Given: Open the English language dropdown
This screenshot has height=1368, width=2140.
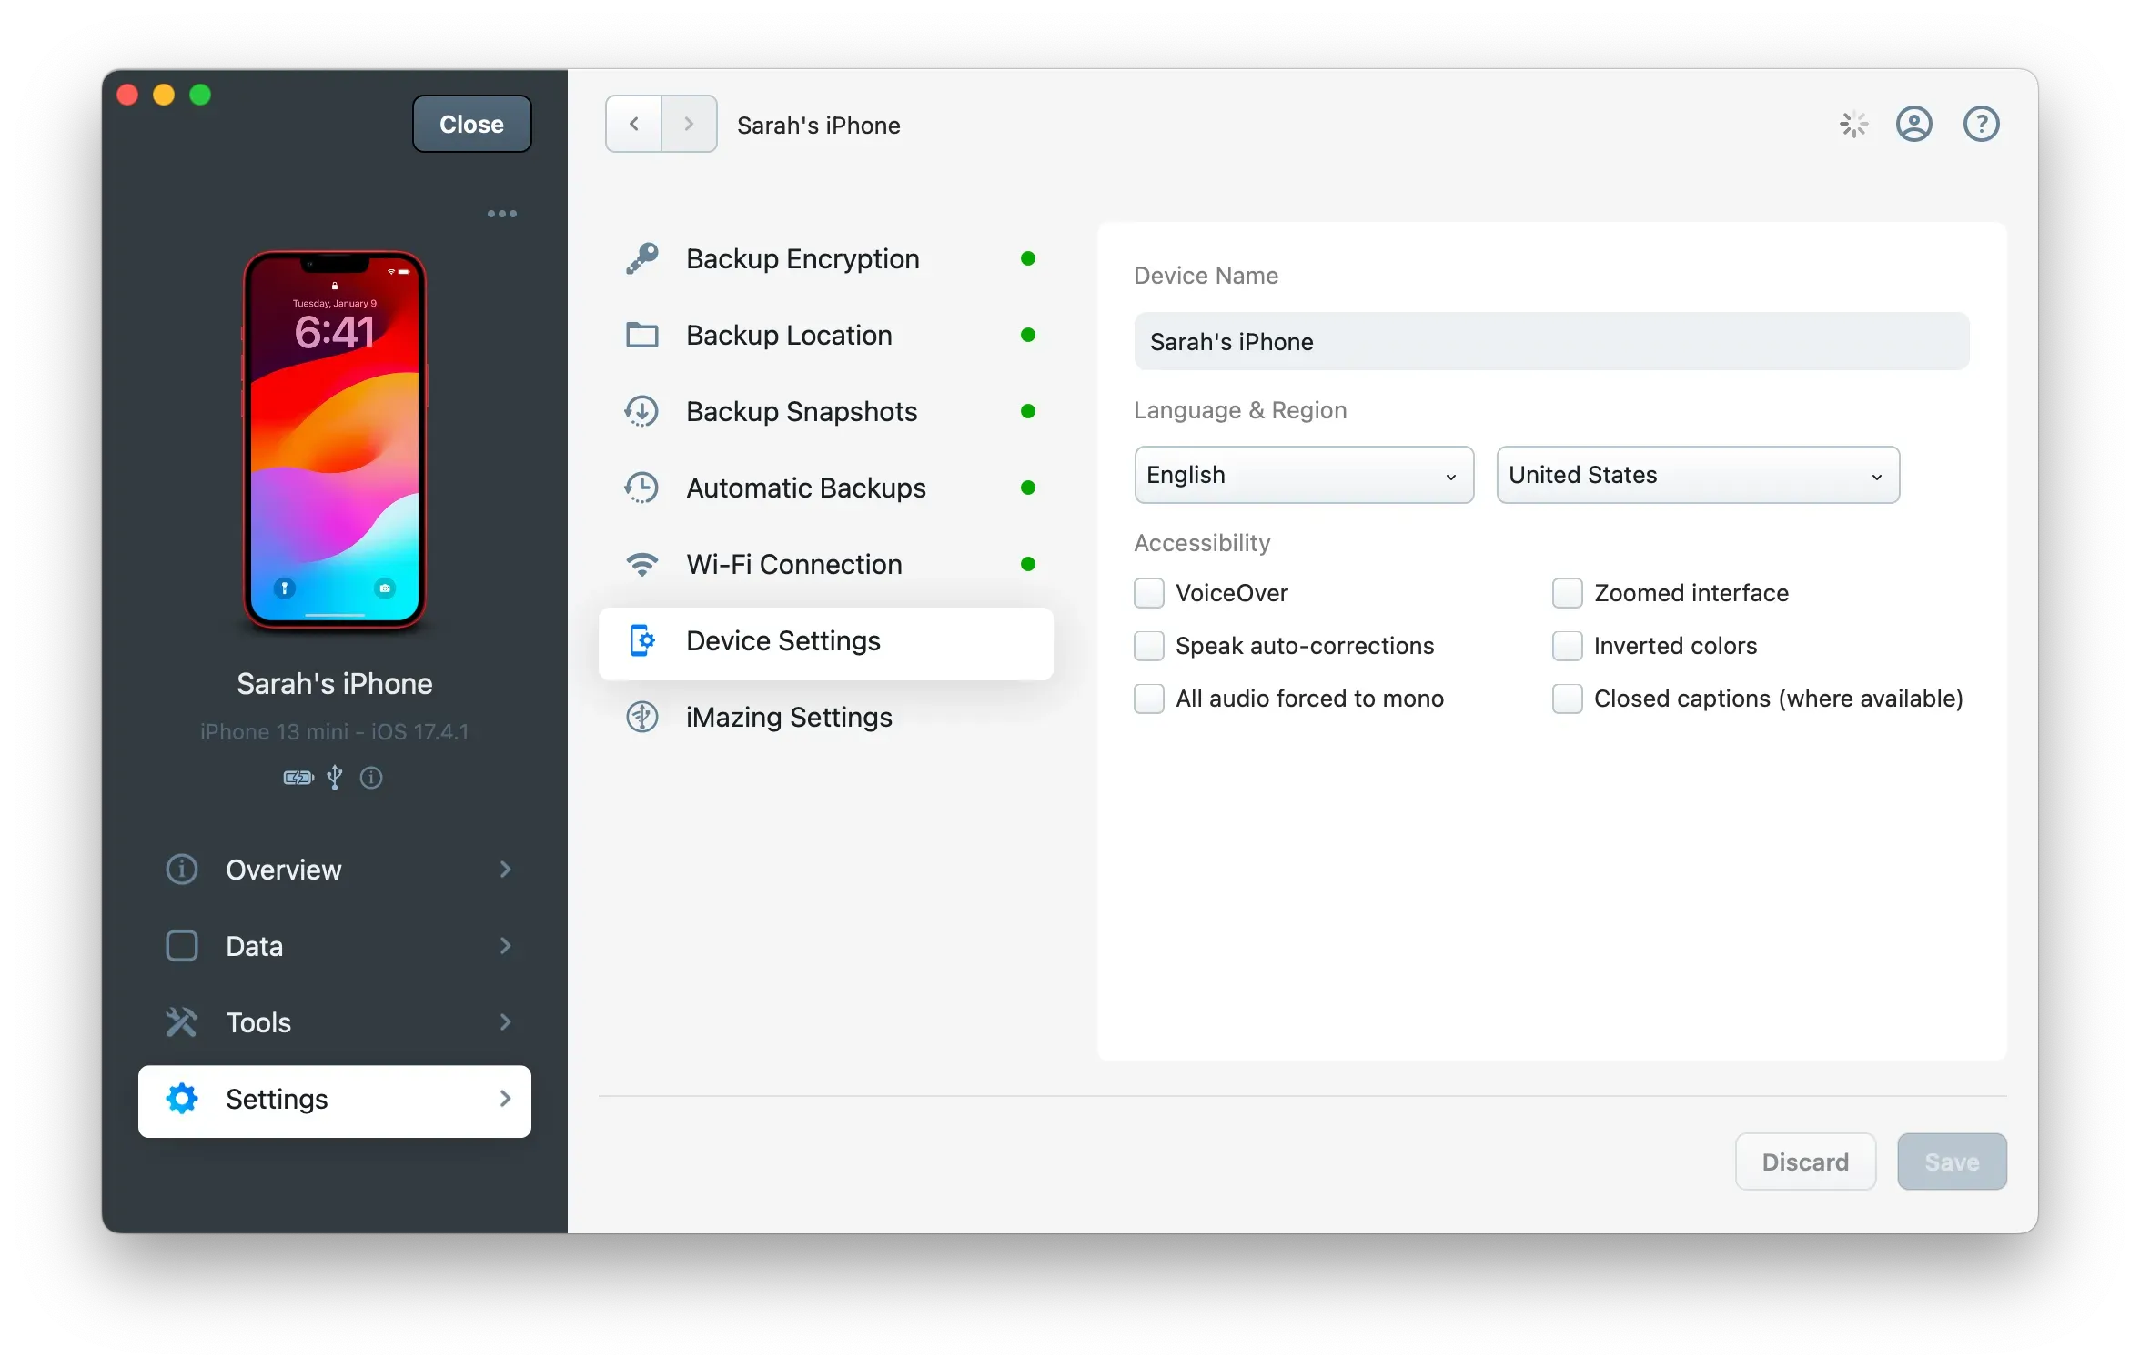Looking at the screenshot, I should [1303, 475].
